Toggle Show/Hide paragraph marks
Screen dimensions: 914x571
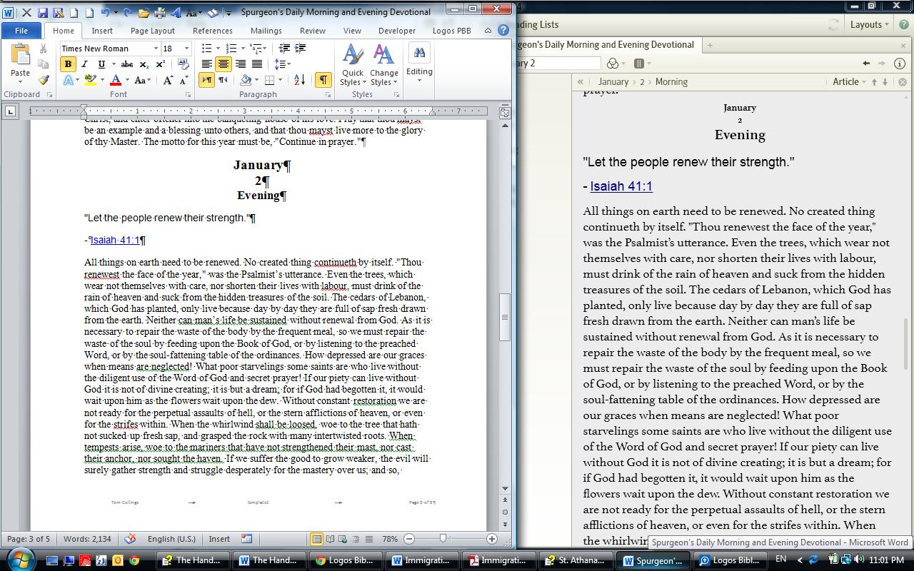(323, 80)
